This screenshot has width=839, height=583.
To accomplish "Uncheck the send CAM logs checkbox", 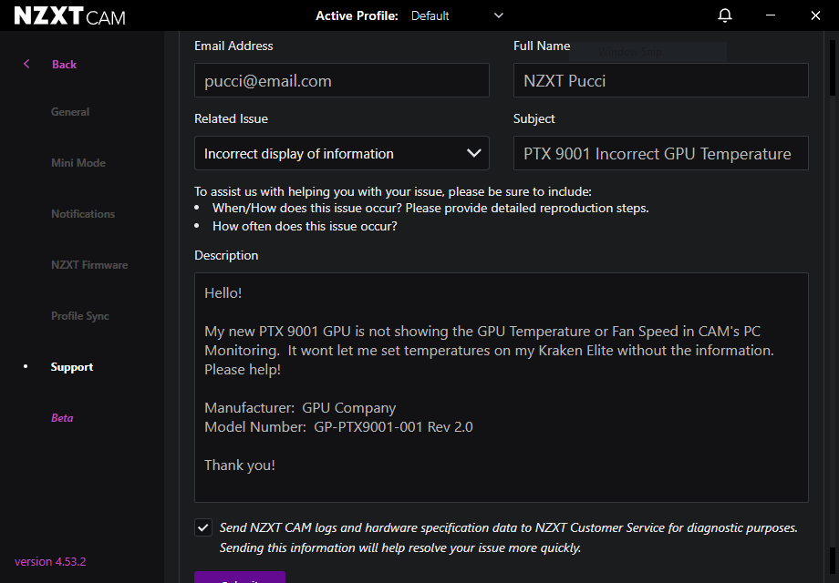I will point(203,528).
